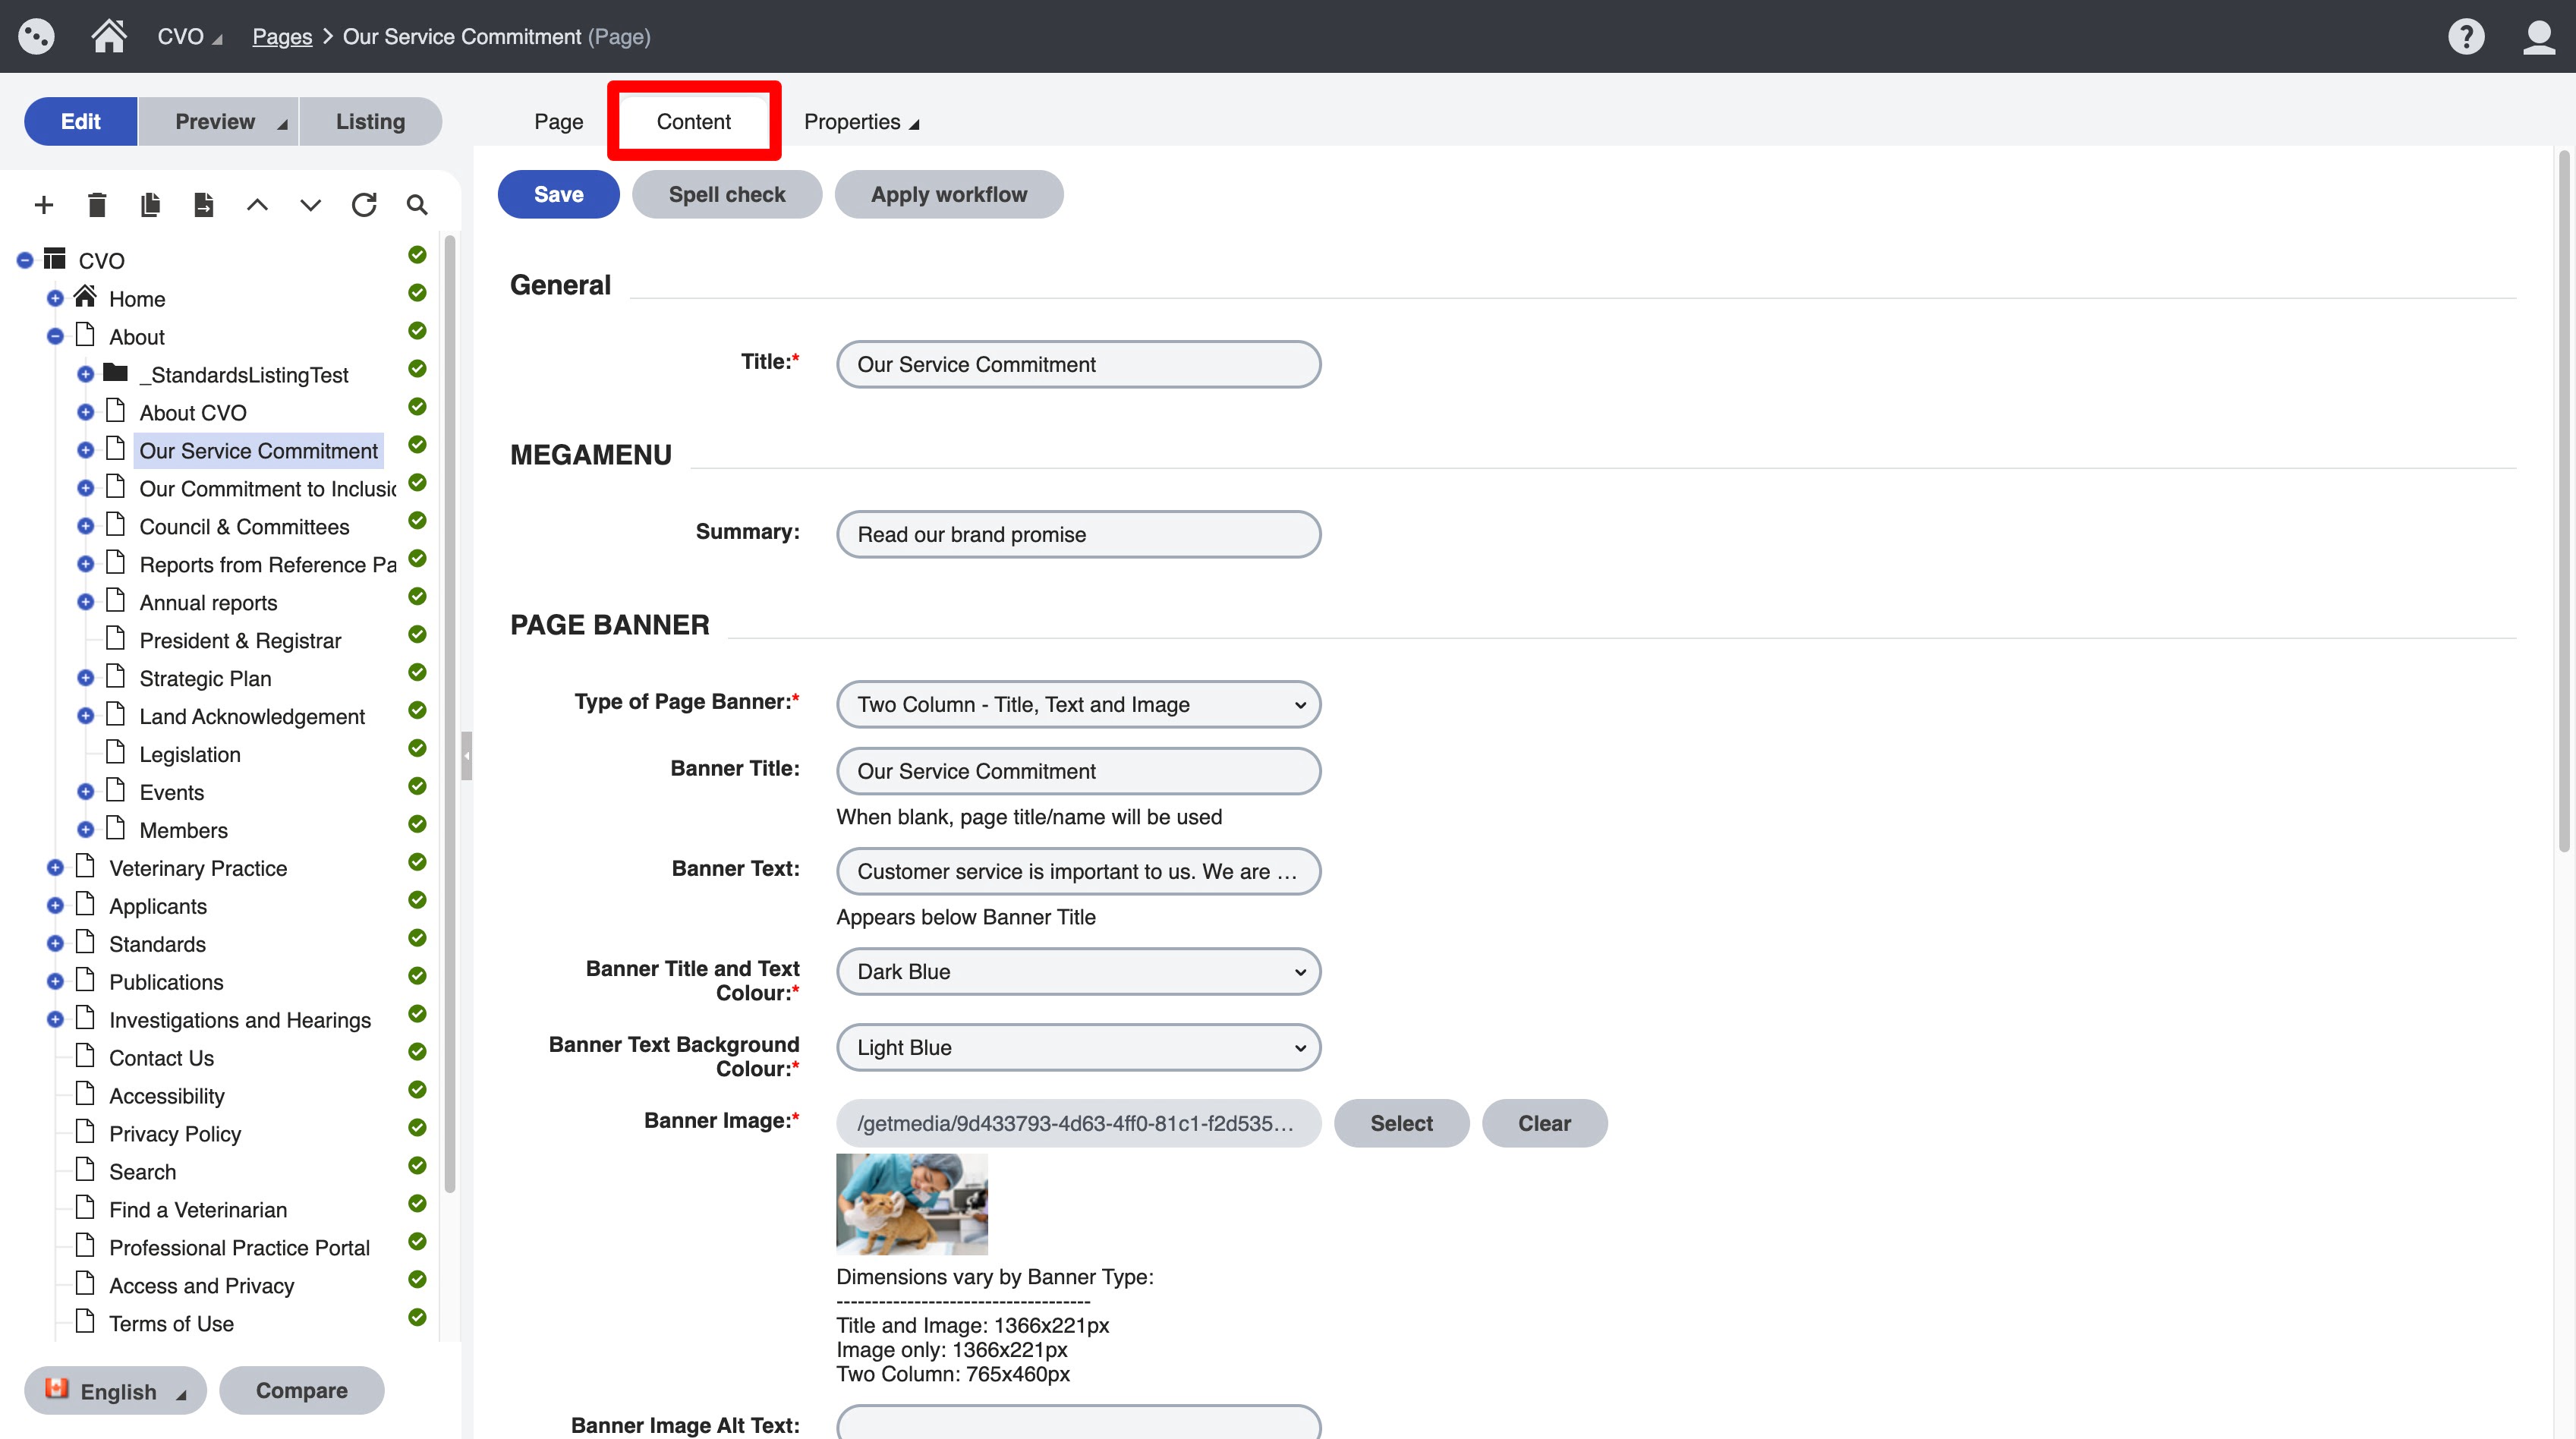The image size is (2576, 1439).
Task: Click the refresh tree icon
Action: coord(364,205)
